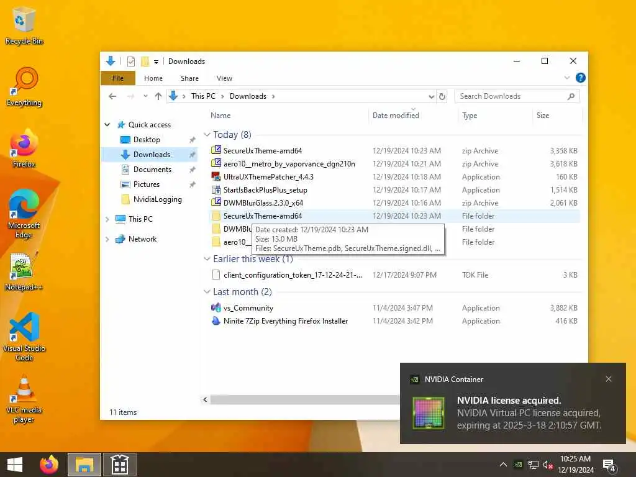Screen dimensions: 636x477
Task: Expand the This PC tree node
Action: pyautogui.click(x=107, y=219)
